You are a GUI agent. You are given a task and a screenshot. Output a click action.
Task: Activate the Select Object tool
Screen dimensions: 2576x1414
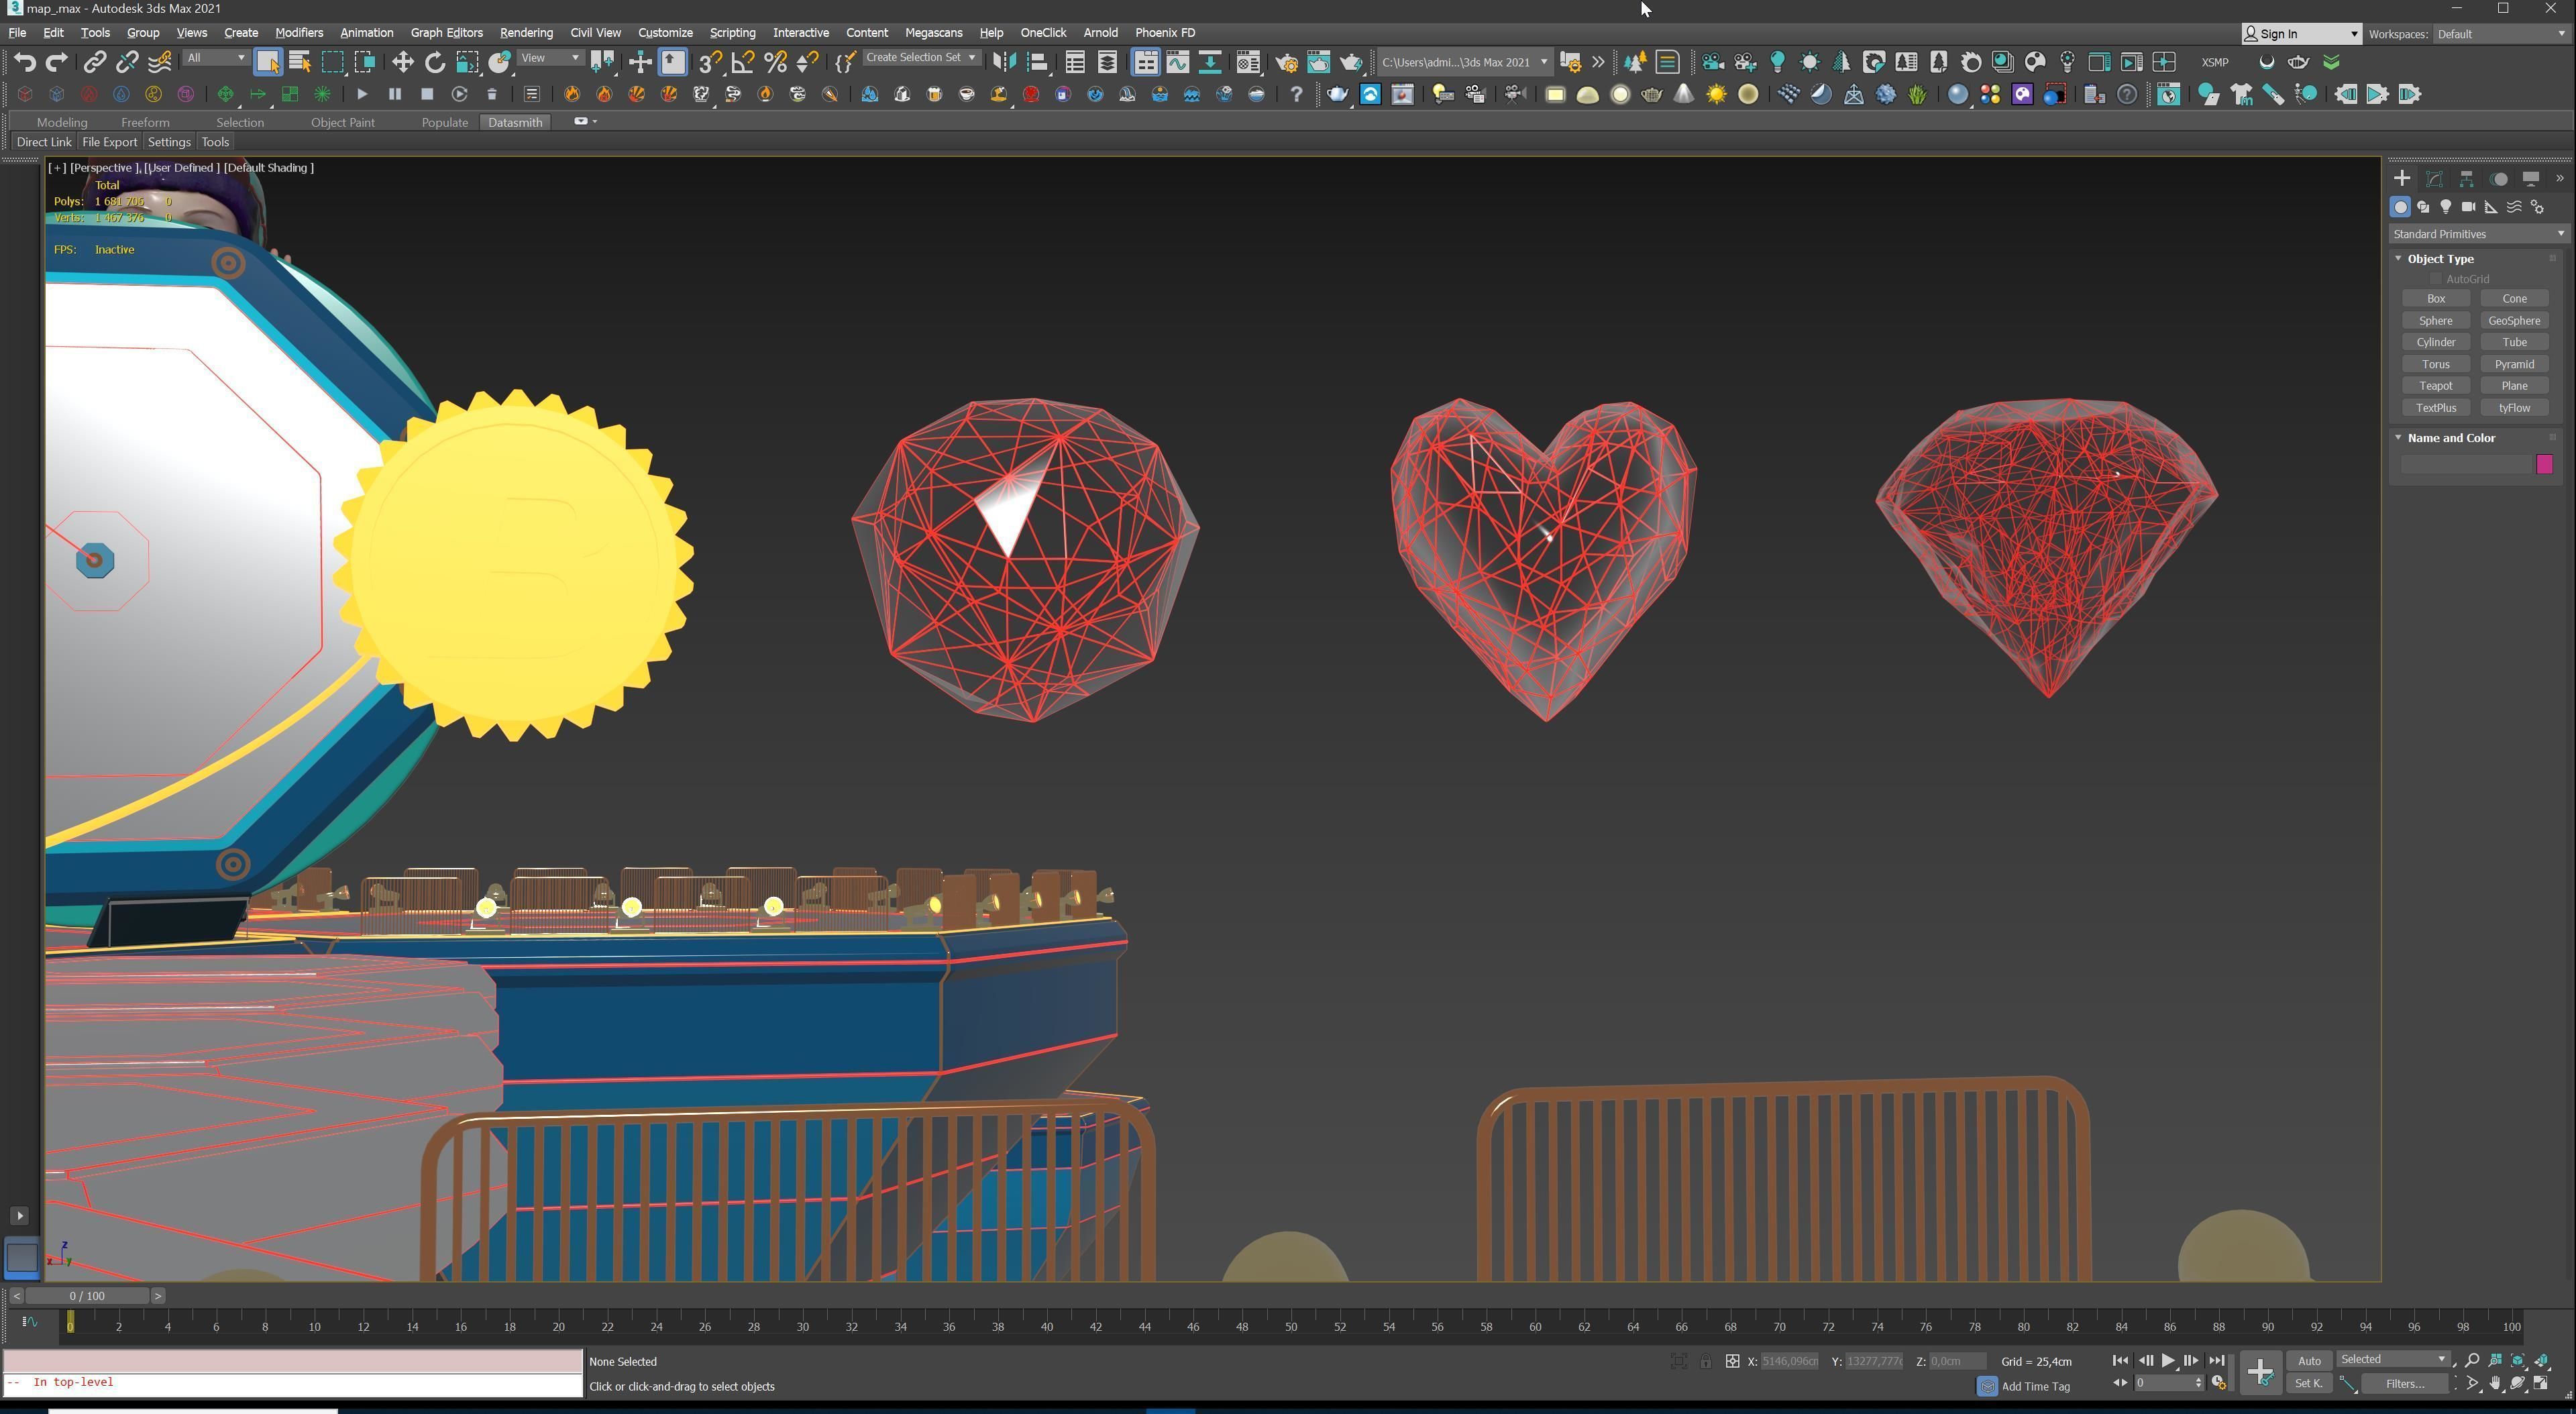[267, 62]
